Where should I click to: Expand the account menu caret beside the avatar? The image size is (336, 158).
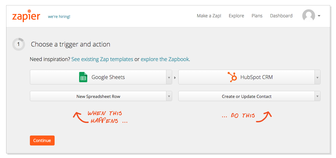pos(319,16)
